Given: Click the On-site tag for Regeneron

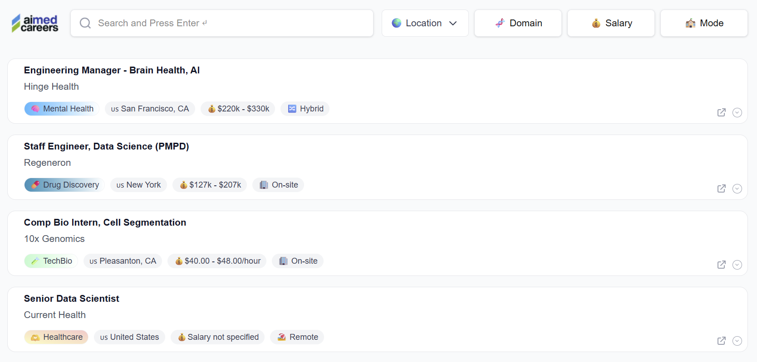Looking at the screenshot, I should (x=278, y=185).
